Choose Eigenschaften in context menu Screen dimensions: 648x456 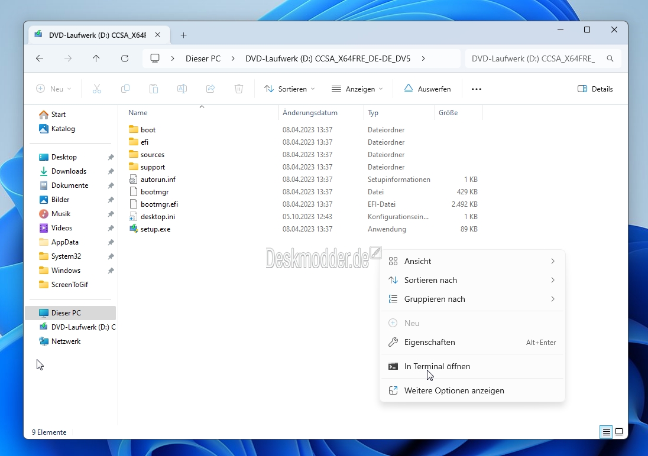472,343
